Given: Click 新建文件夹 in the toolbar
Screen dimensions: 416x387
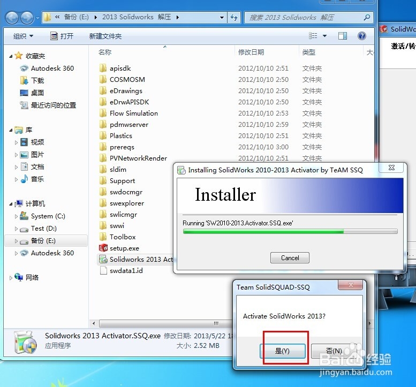Looking at the screenshot, I should pyautogui.click(x=105, y=36).
